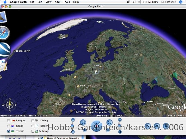Open the Add menu

pyautogui.click(x=57, y=2)
